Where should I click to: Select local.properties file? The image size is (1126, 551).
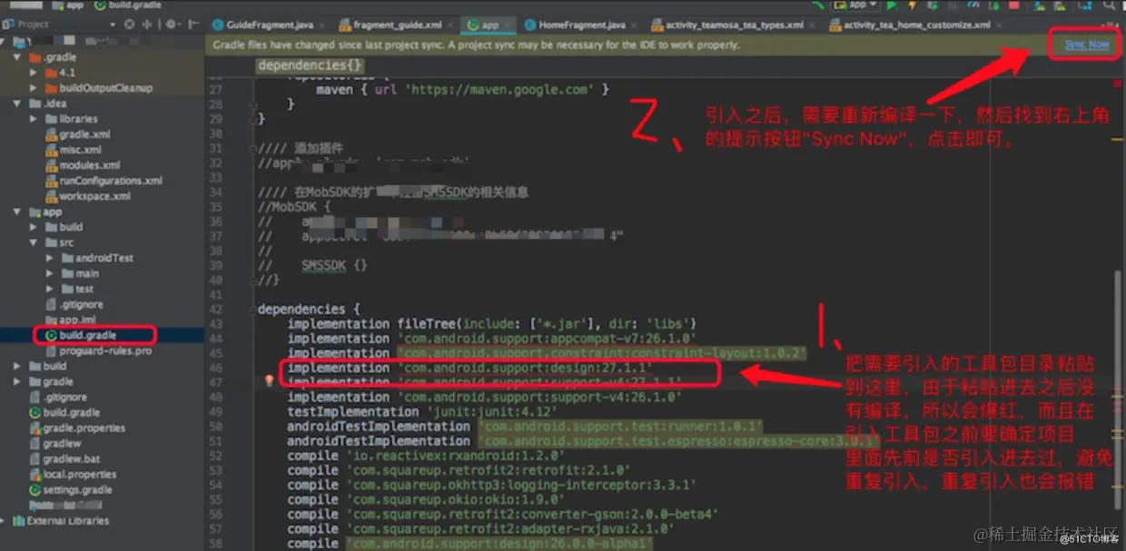click(x=72, y=474)
